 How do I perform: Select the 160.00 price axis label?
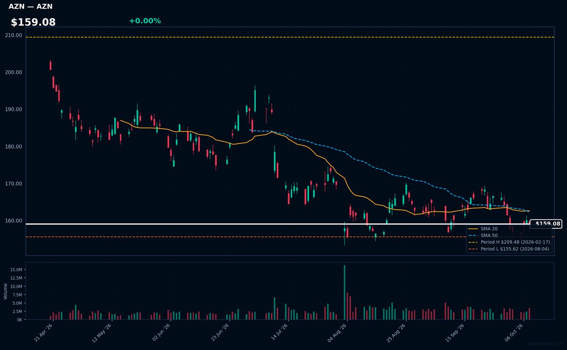coord(14,221)
